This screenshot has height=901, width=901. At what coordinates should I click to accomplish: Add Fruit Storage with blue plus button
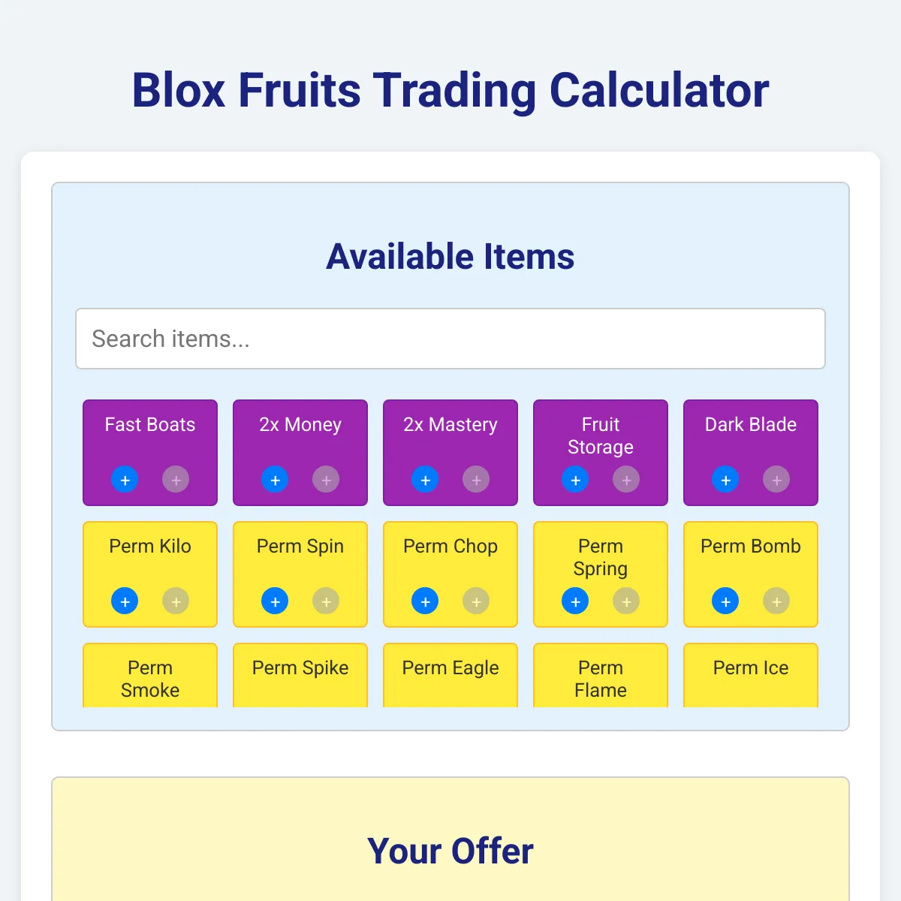(x=575, y=479)
